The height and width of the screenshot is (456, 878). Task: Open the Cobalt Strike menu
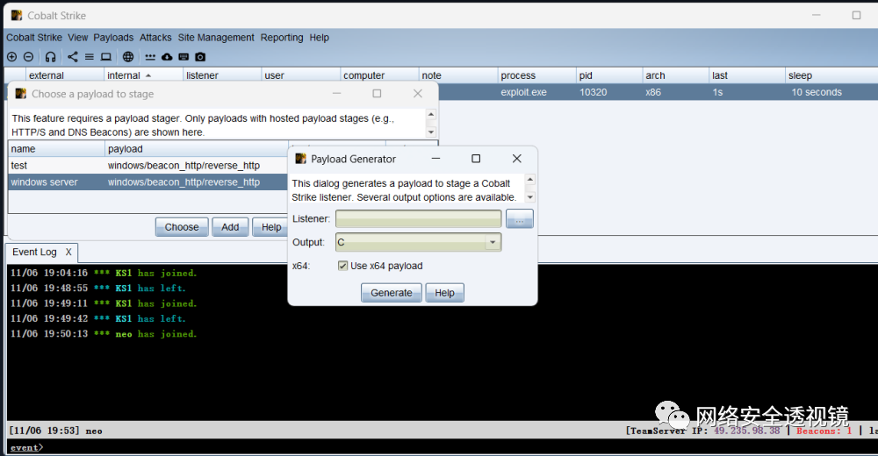pos(34,38)
